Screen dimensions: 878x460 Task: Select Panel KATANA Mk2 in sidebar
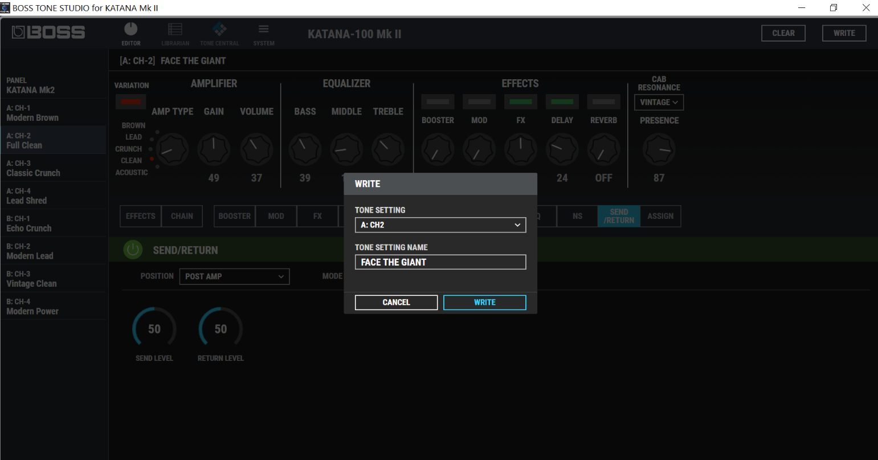tap(53, 85)
